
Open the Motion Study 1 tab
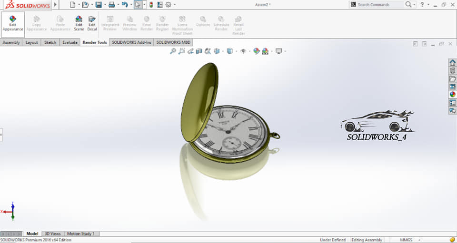tap(81, 233)
